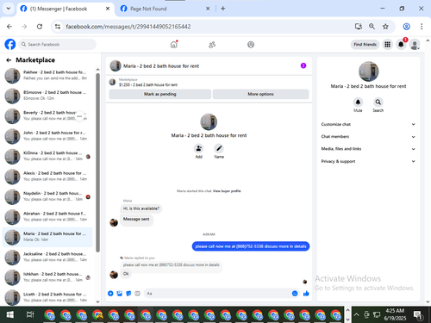
Task: Open the notifications bell
Action: click(x=401, y=45)
